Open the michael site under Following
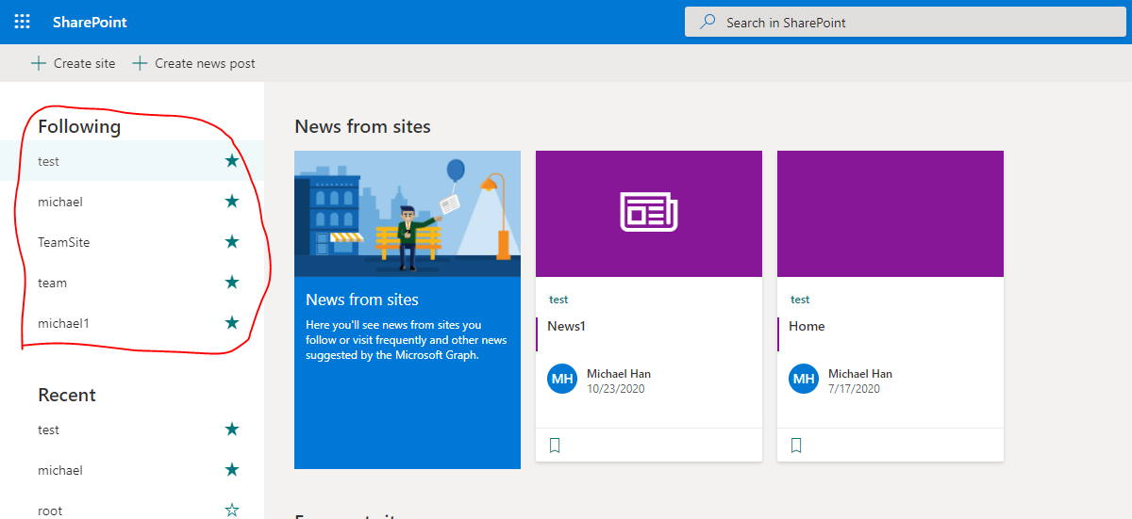The width and height of the screenshot is (1132, 519). (60, 202)
